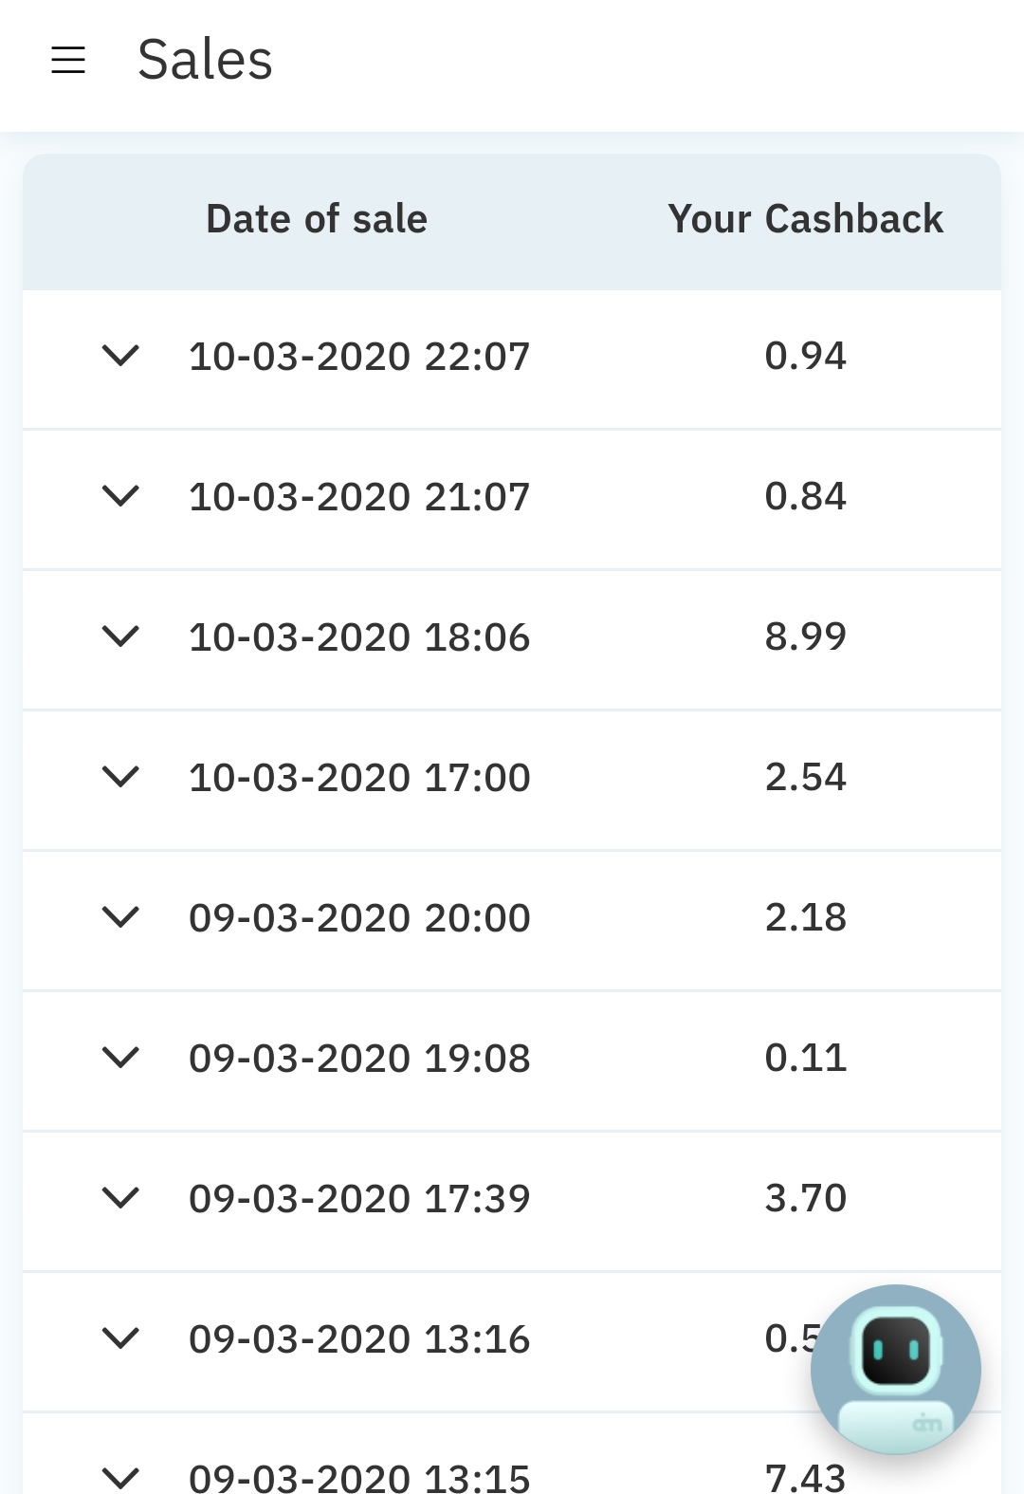Click the Your Cashback column header

805,219
